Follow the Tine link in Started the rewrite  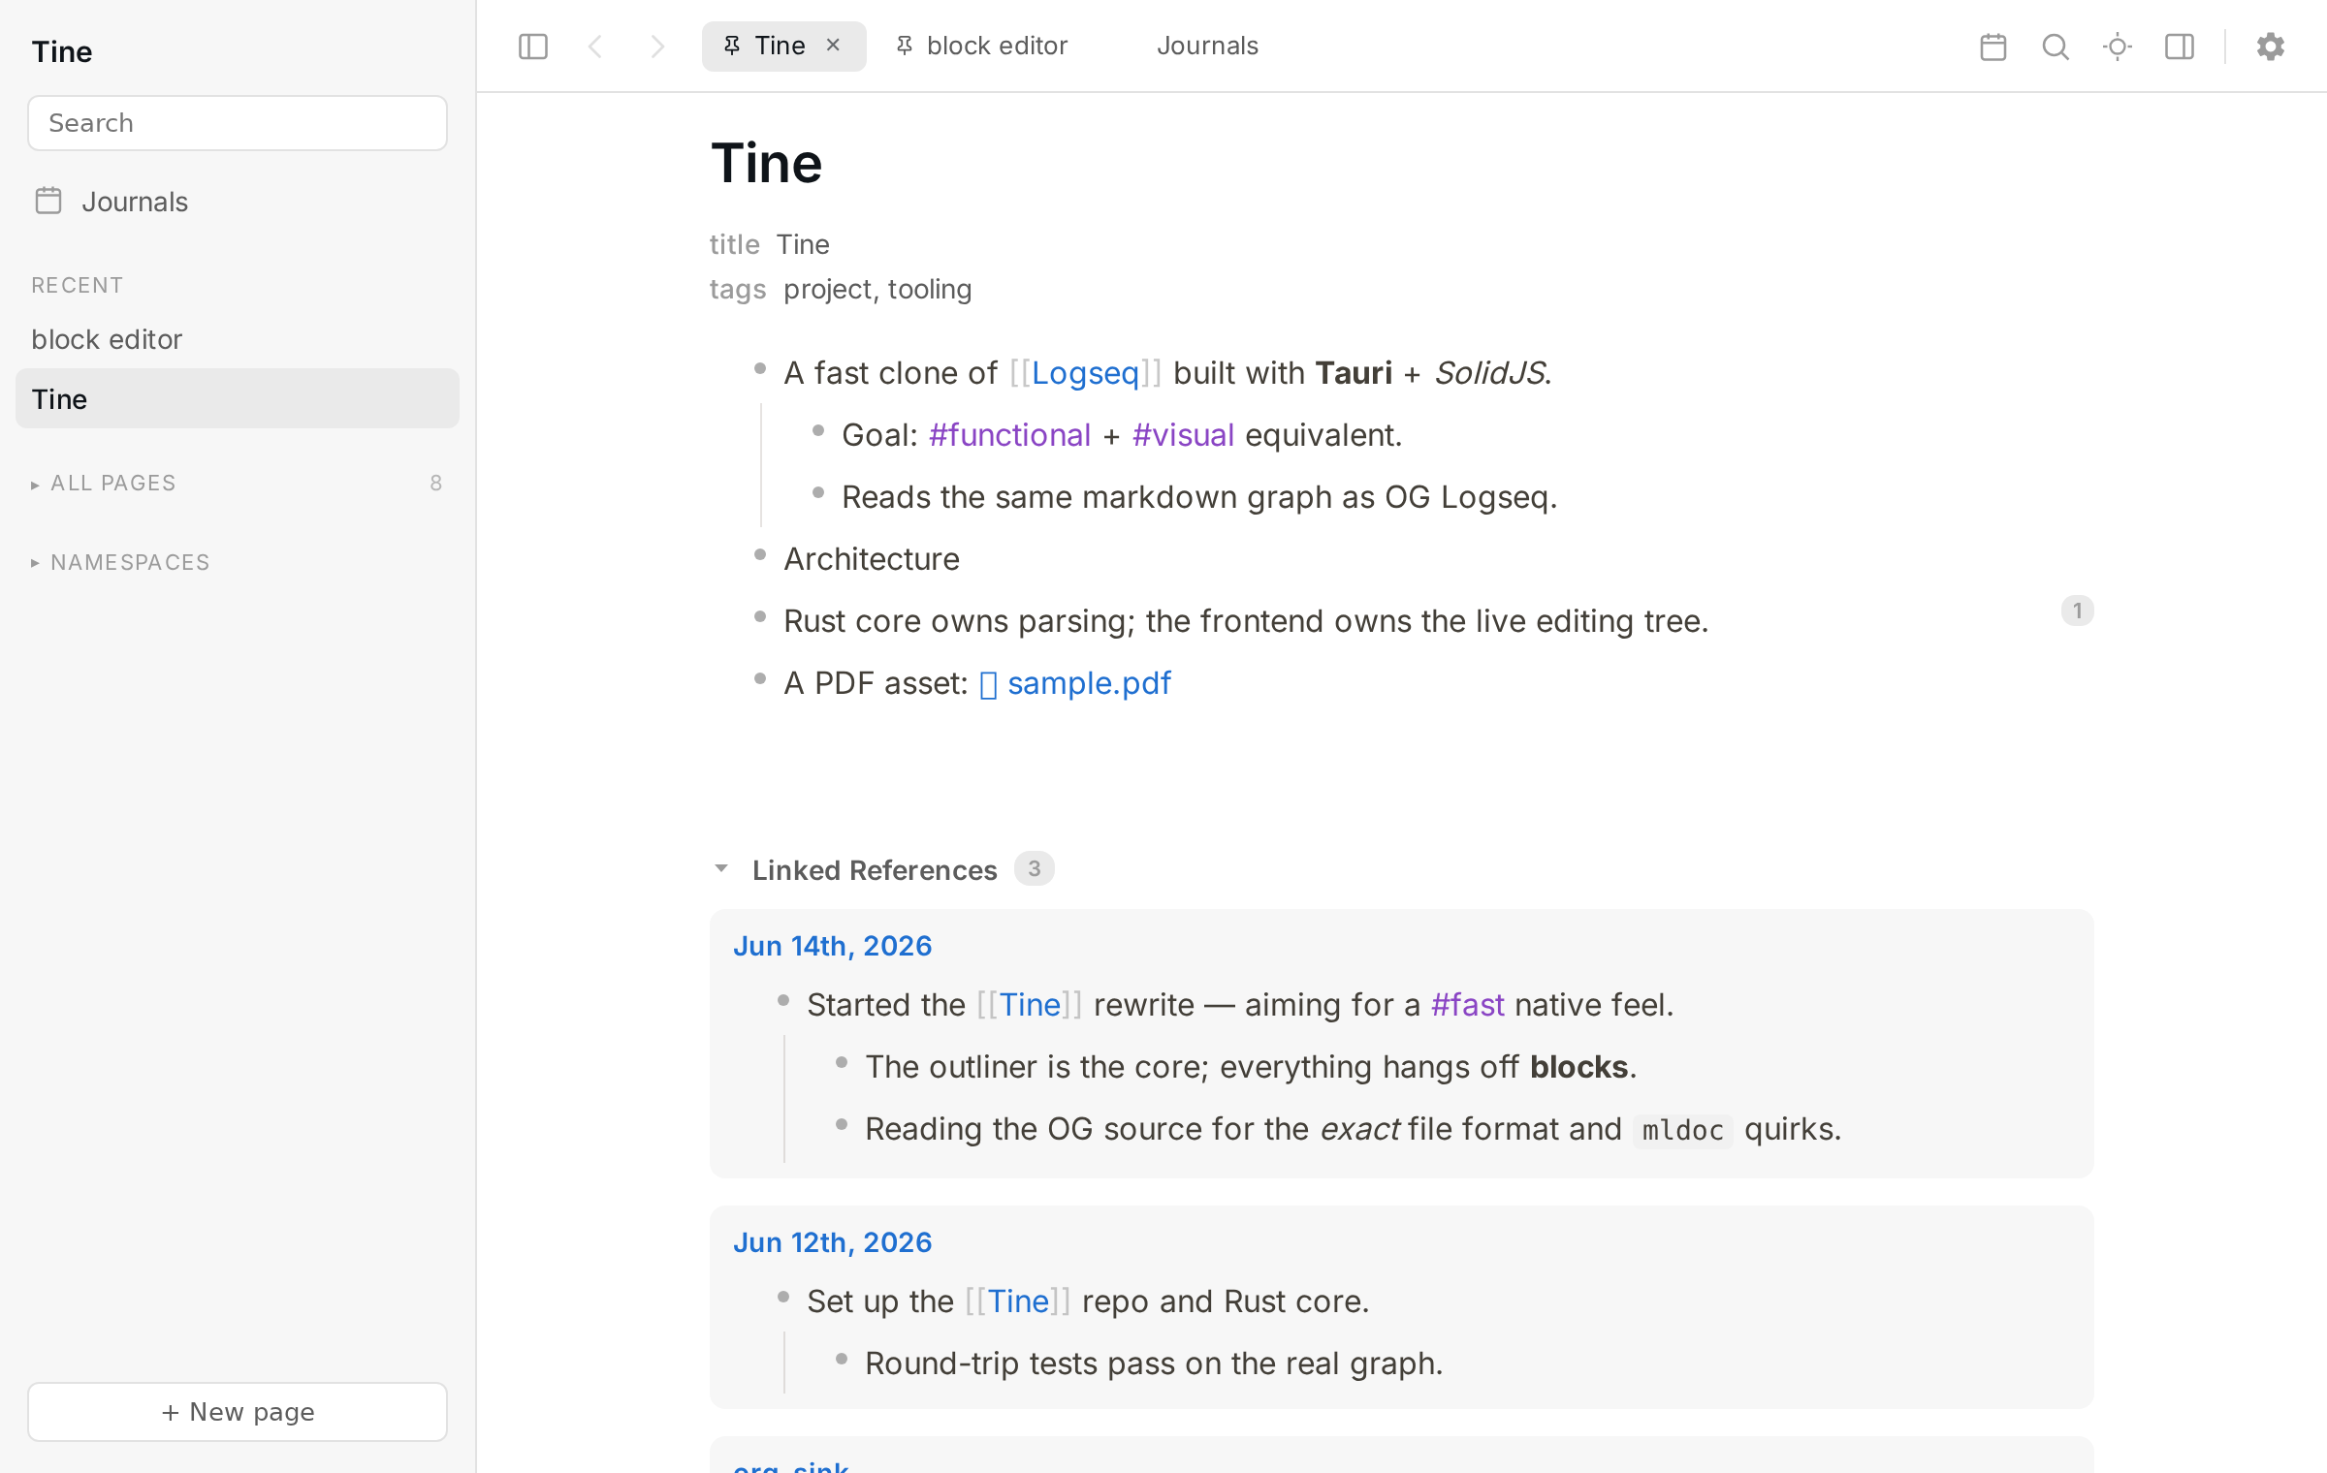pyautogui.click(x=1030, y=1005)
